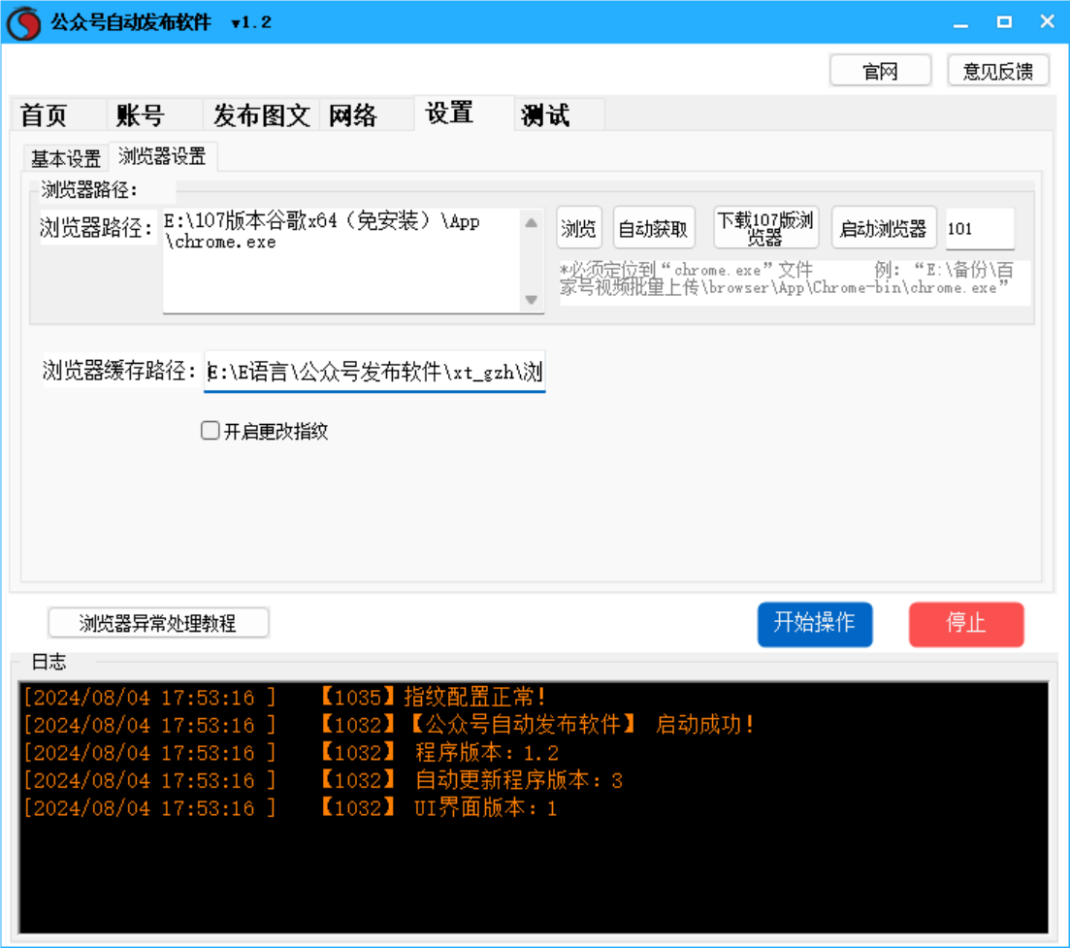This screenshot has width=1070, height=948.
Task: Click the 启动浏览器 button
Action: 884,228
